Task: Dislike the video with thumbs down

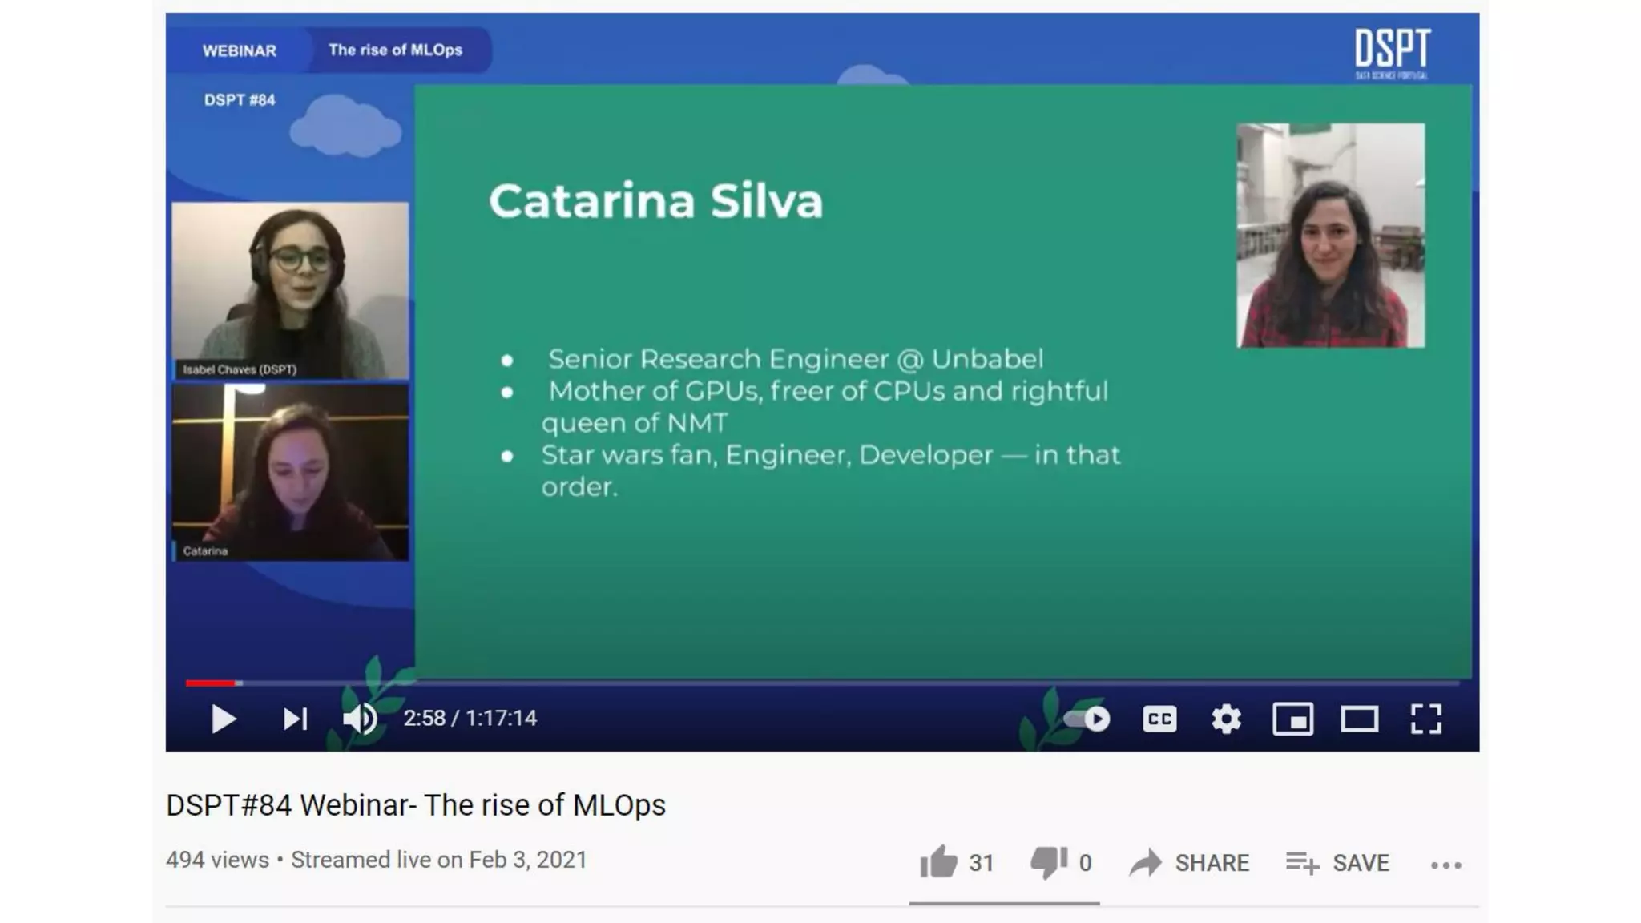Action: coord(1048,862)
